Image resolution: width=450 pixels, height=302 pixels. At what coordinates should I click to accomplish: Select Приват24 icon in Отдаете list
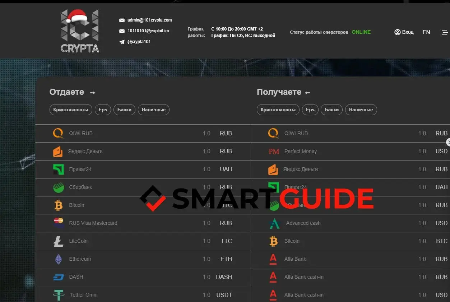click(x=58, y=169)
